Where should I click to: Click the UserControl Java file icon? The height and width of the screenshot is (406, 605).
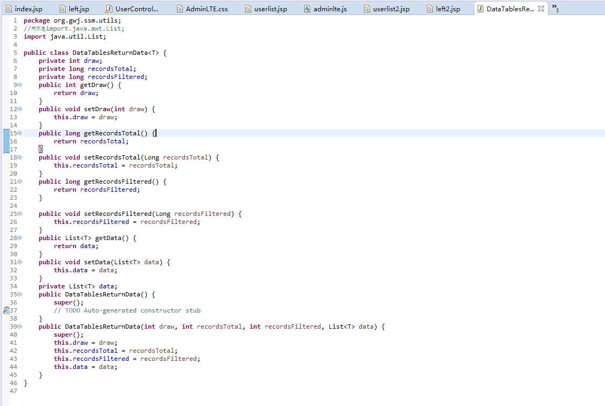(x=109, y=9)
